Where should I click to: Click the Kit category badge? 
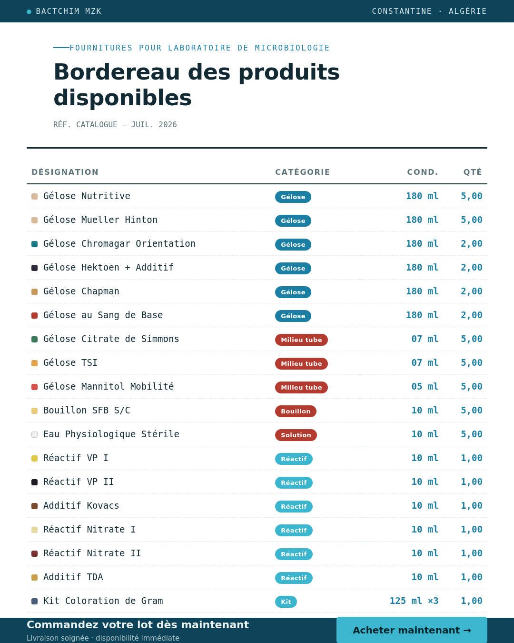coord(286,602)
